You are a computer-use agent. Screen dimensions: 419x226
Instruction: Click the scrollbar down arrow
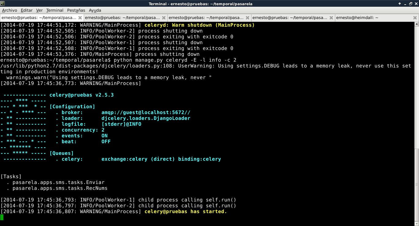click(416, 224)
